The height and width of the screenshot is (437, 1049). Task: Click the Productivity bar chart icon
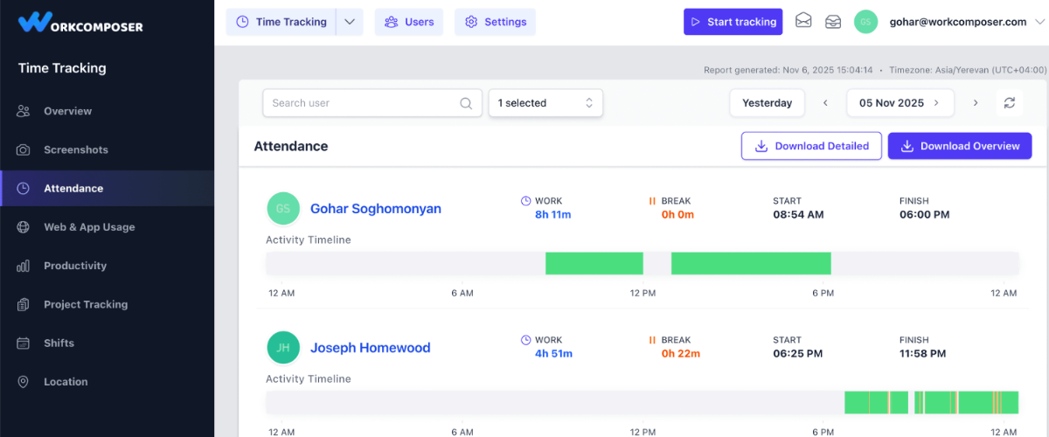24,266
